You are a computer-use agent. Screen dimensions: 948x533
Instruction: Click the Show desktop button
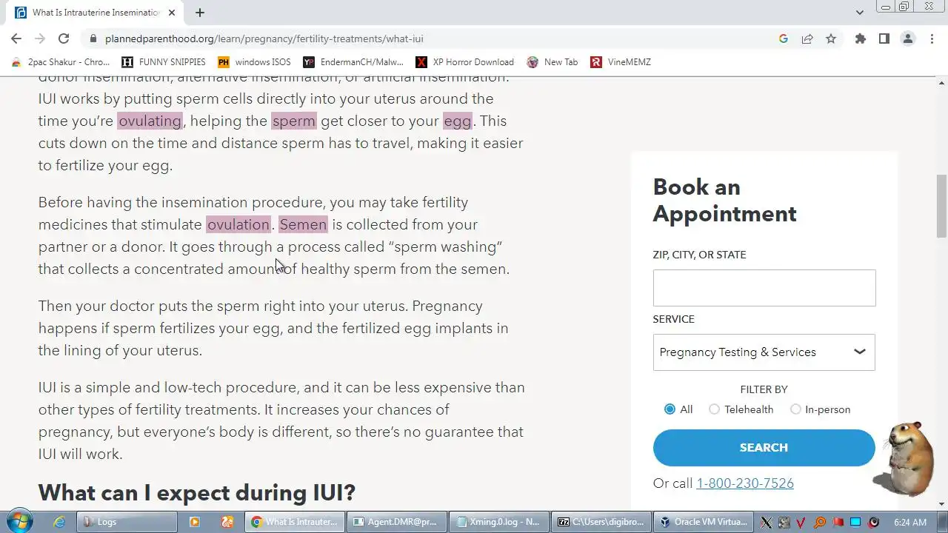pyautogui.click(x=942, y=522)
